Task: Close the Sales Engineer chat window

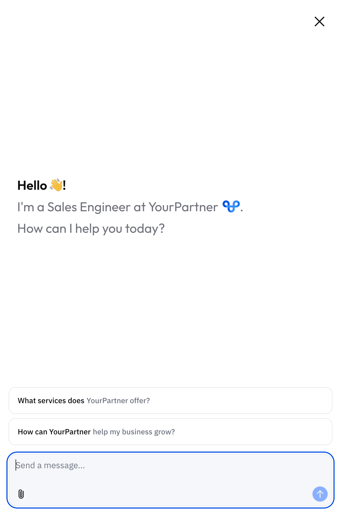Action: click(319, 22)
